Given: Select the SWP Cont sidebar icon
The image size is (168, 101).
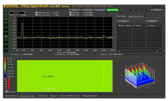Looking at the screenshot, I should [x=6, y=20].
